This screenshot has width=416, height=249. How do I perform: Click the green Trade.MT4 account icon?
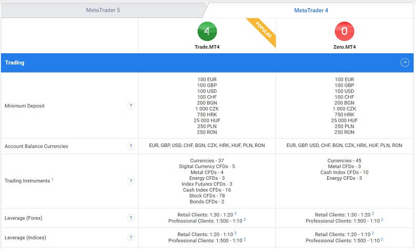pos(207,31)
